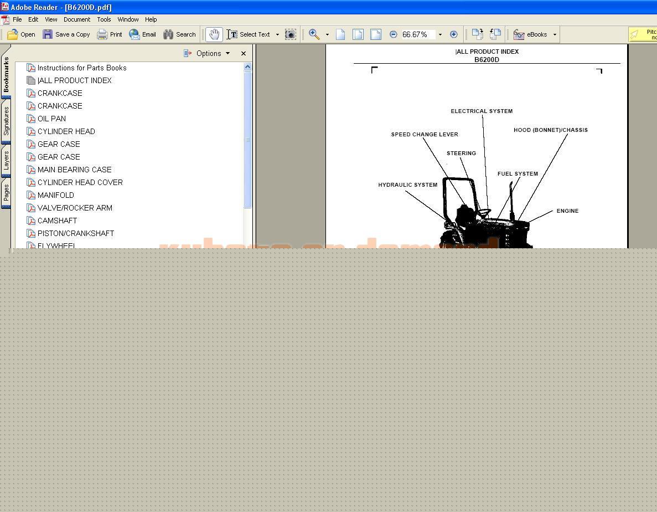Select the Snapshot camera tool
Viewport: 657px width, 512px height.
pyautogui.click(x=291, y=34)
